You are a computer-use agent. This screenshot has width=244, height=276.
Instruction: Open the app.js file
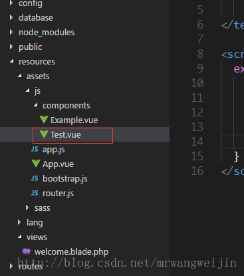point(54,150)
